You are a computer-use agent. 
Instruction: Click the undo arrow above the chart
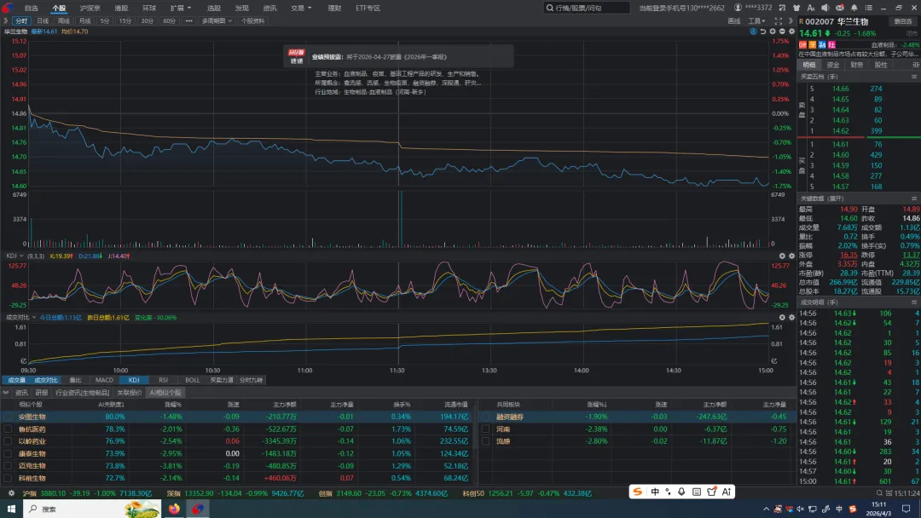pos(763,32)
